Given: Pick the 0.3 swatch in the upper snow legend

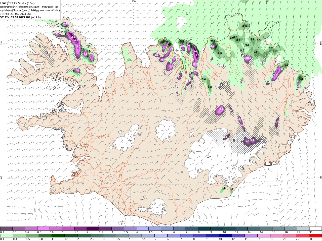Looking at the screenshot, I should [19, 229].
